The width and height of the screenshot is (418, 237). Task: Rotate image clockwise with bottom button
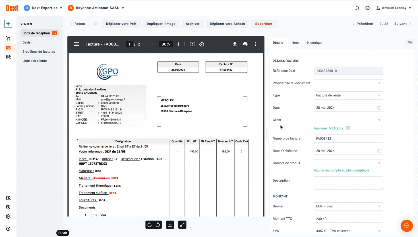point(150,225)
